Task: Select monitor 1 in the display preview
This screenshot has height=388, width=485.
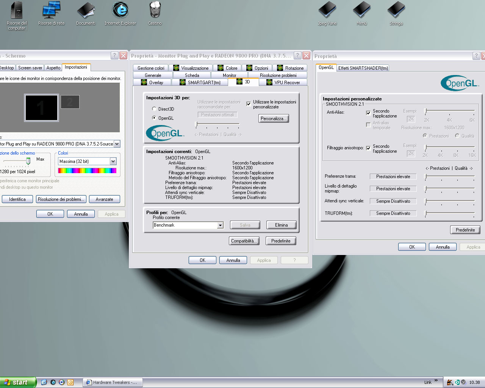Action: coord(41,108)
